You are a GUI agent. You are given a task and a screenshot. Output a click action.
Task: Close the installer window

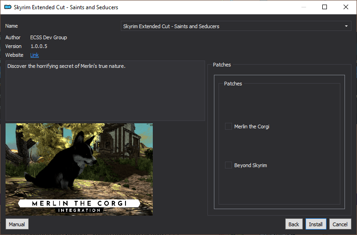tap(345, 7)
